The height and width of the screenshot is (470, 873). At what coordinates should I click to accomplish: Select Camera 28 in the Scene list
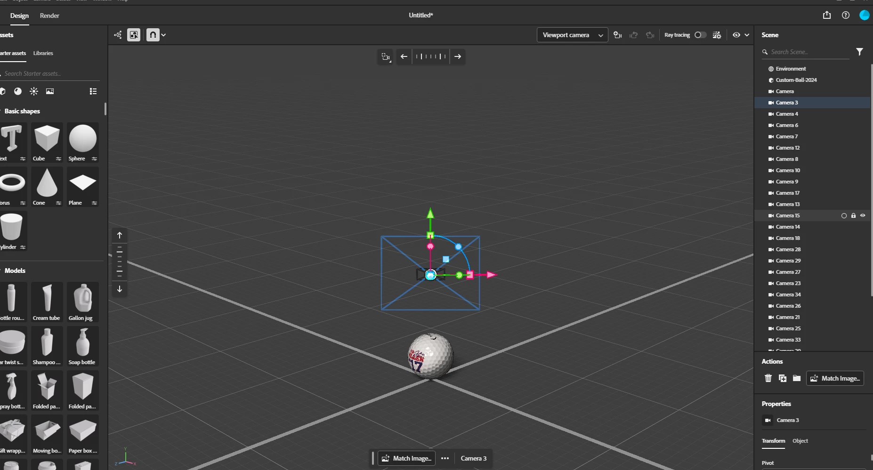coord(812,249)
